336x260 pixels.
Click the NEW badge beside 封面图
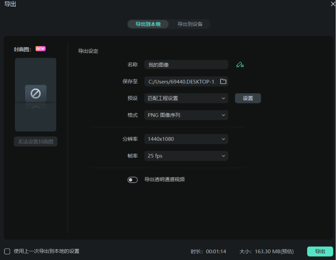coord(40,48)
